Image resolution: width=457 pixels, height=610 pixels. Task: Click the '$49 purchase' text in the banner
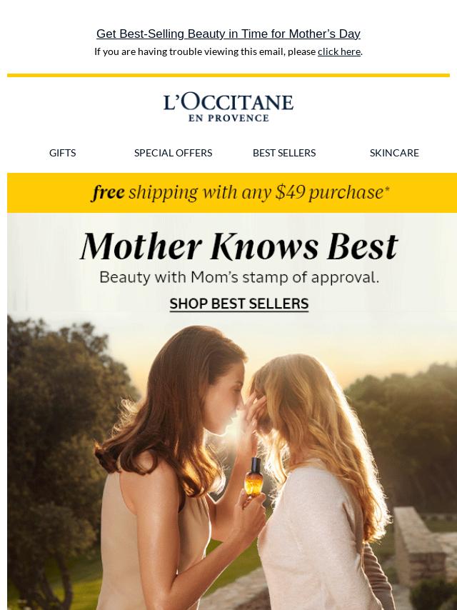point(332,193)
